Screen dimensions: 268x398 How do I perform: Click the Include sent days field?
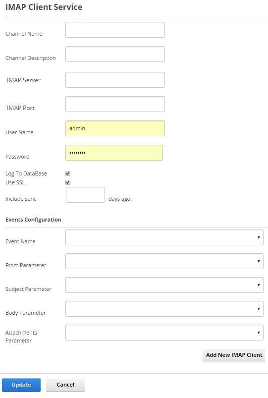click(85, 195)
